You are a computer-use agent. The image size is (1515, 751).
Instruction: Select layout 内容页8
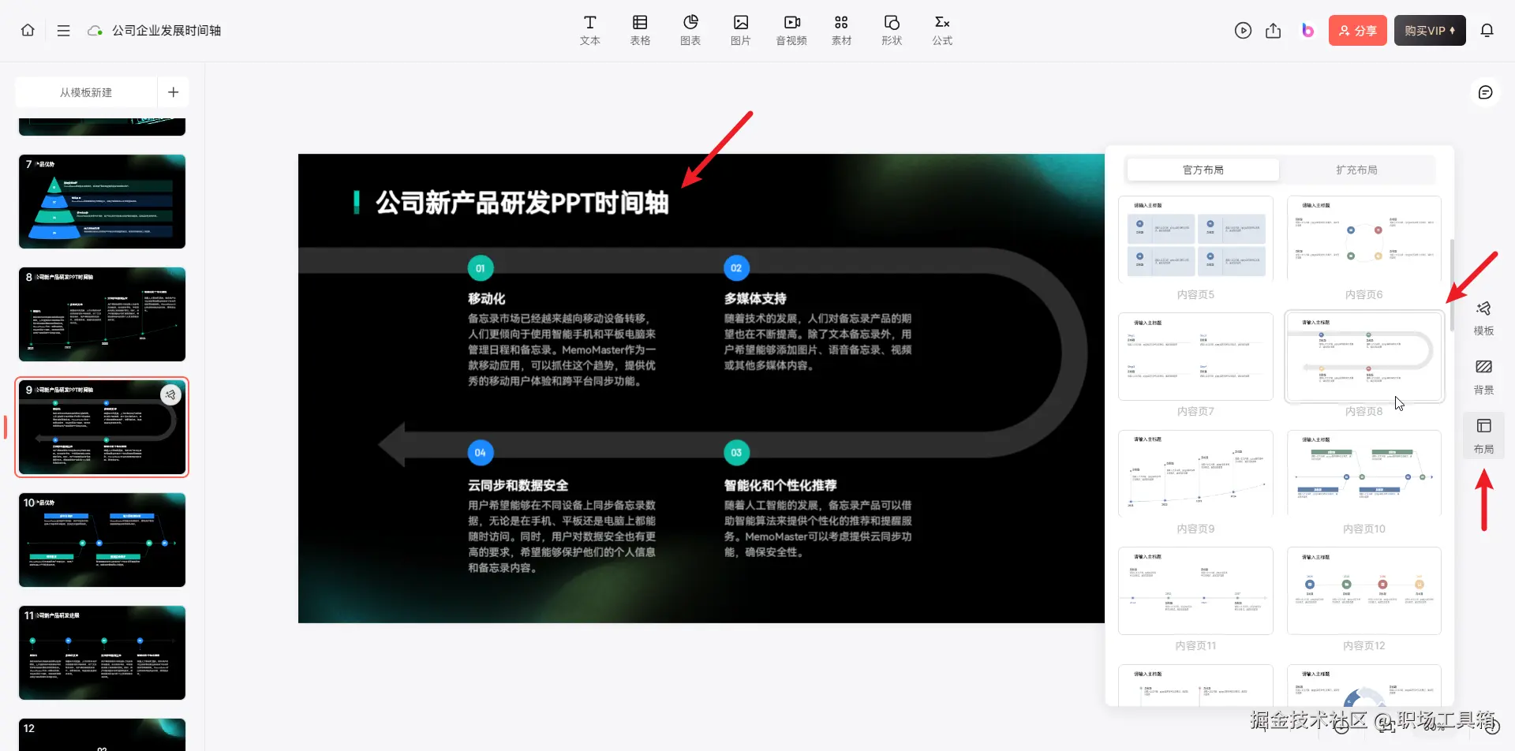[x=1363, y=356]
